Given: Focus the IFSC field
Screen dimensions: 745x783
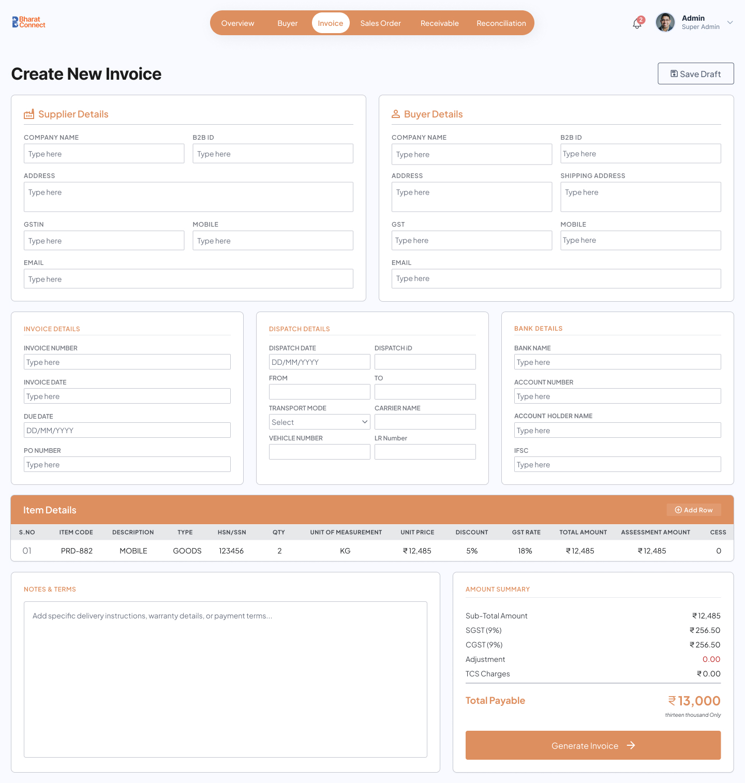Looking at the screenshot, I should coord(618,464).
